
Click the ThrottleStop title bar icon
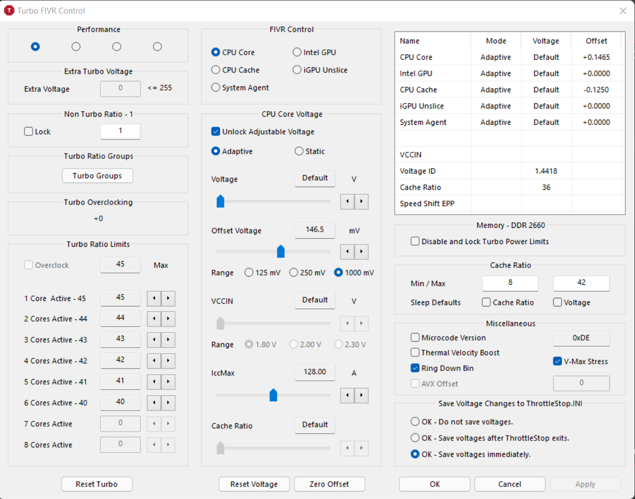pyautogui.click(x=9, y=10)
